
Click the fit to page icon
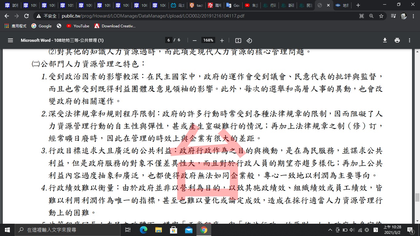click(238, 40)
